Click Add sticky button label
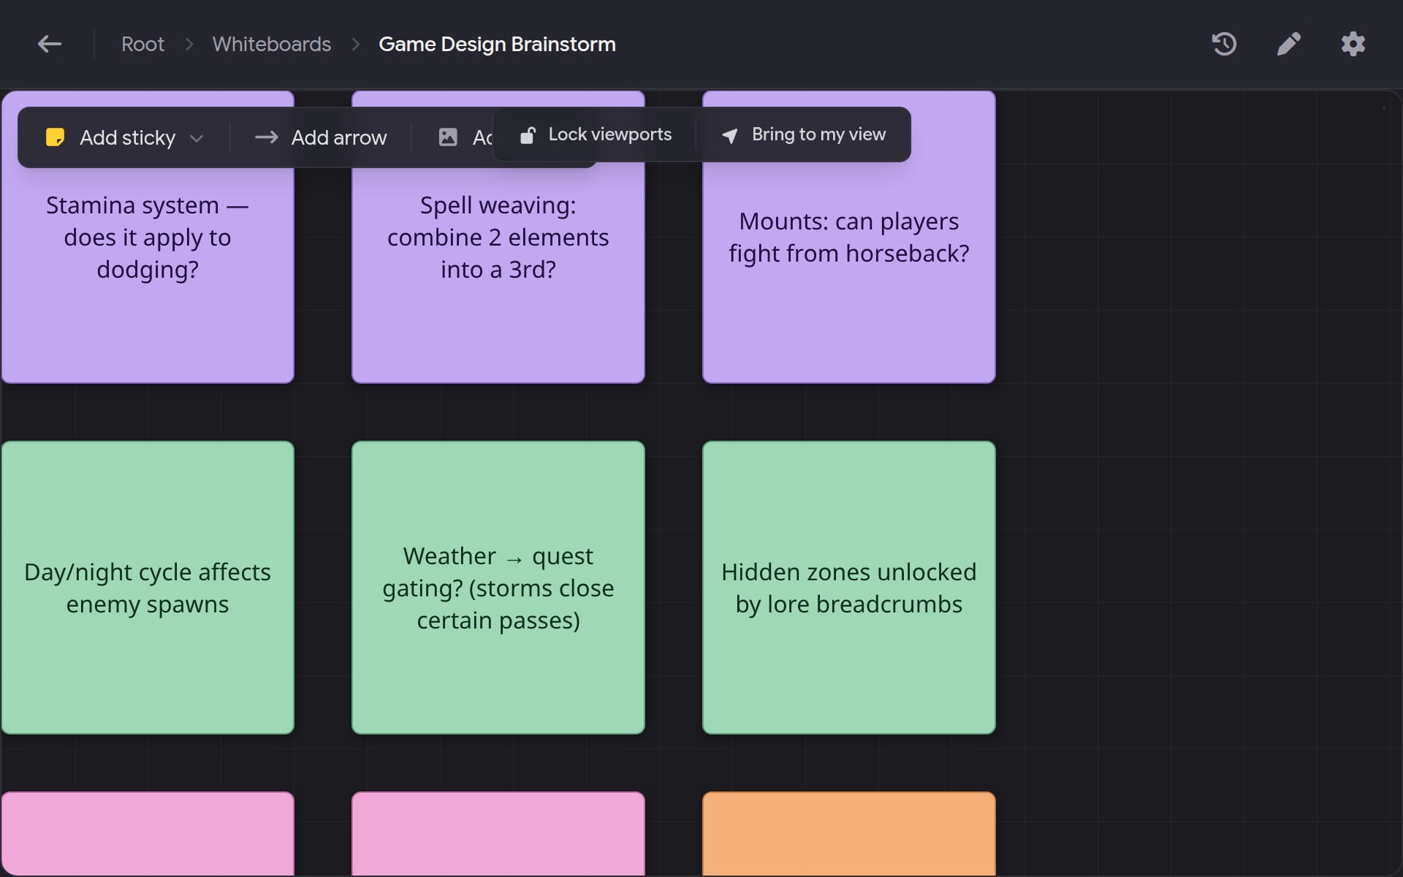1403x877 pixels. point(127,137)
